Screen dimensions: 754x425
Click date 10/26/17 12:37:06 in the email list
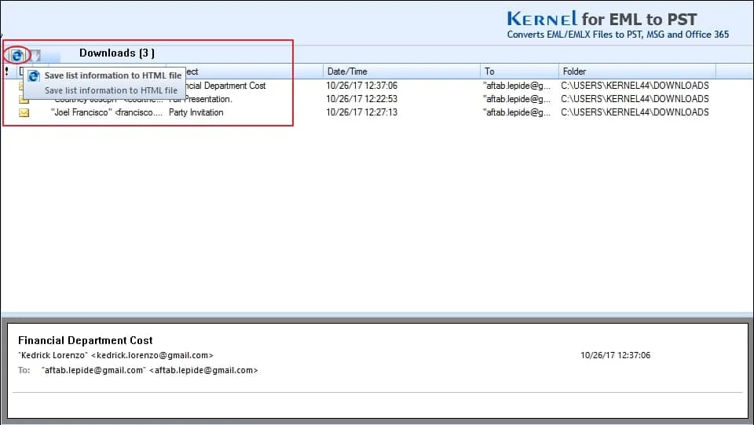point(361,86)
